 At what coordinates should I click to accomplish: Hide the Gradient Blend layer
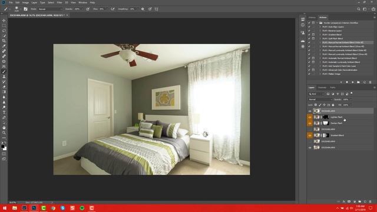[x=310, y=135]
